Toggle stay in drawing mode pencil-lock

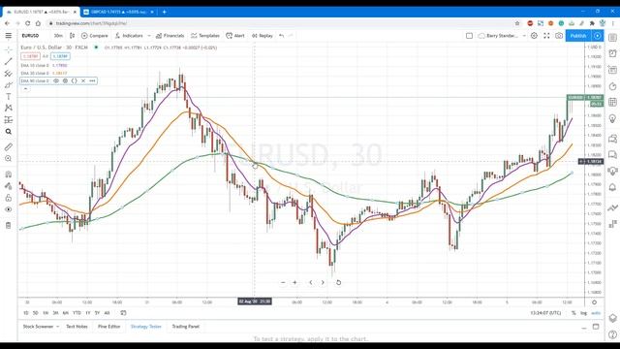click(x=9, y=186)
